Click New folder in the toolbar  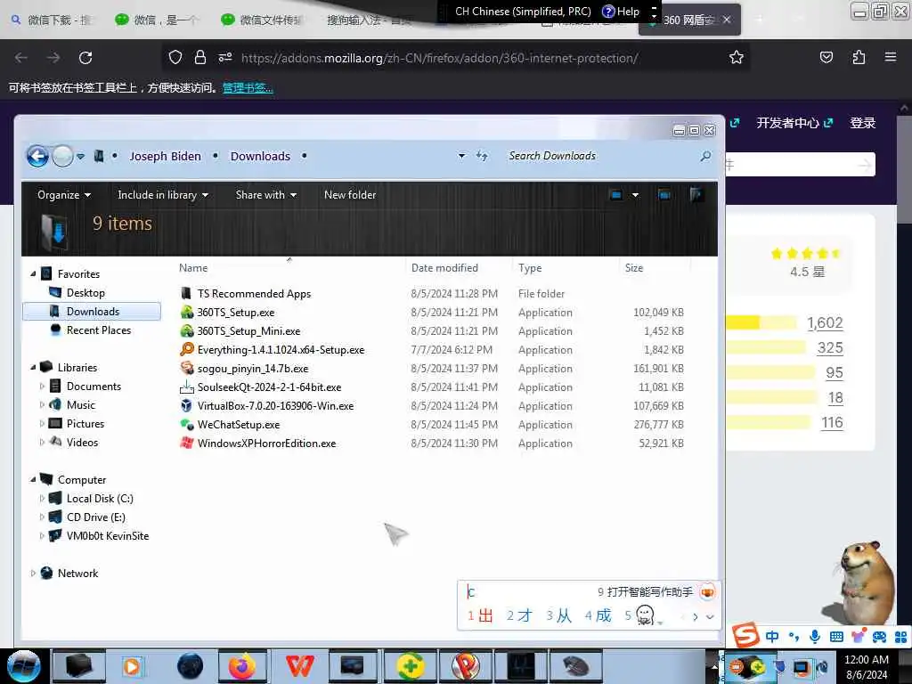pyautogui.click(x=350, y=195)
